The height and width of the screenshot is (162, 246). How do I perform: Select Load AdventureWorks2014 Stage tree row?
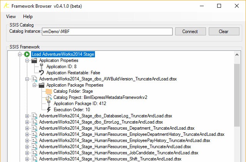pos(63,54)
